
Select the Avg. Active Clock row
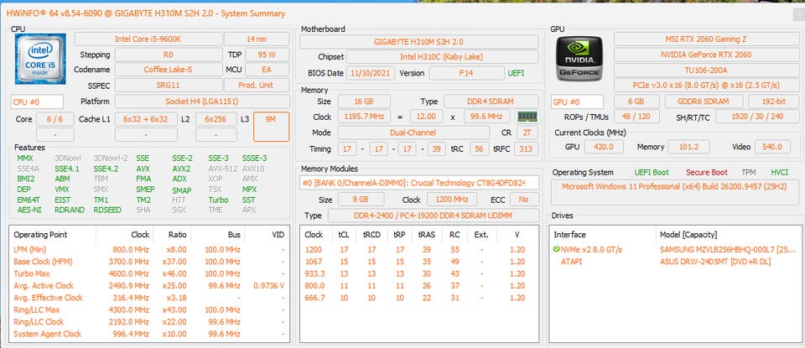pos(149,286)
